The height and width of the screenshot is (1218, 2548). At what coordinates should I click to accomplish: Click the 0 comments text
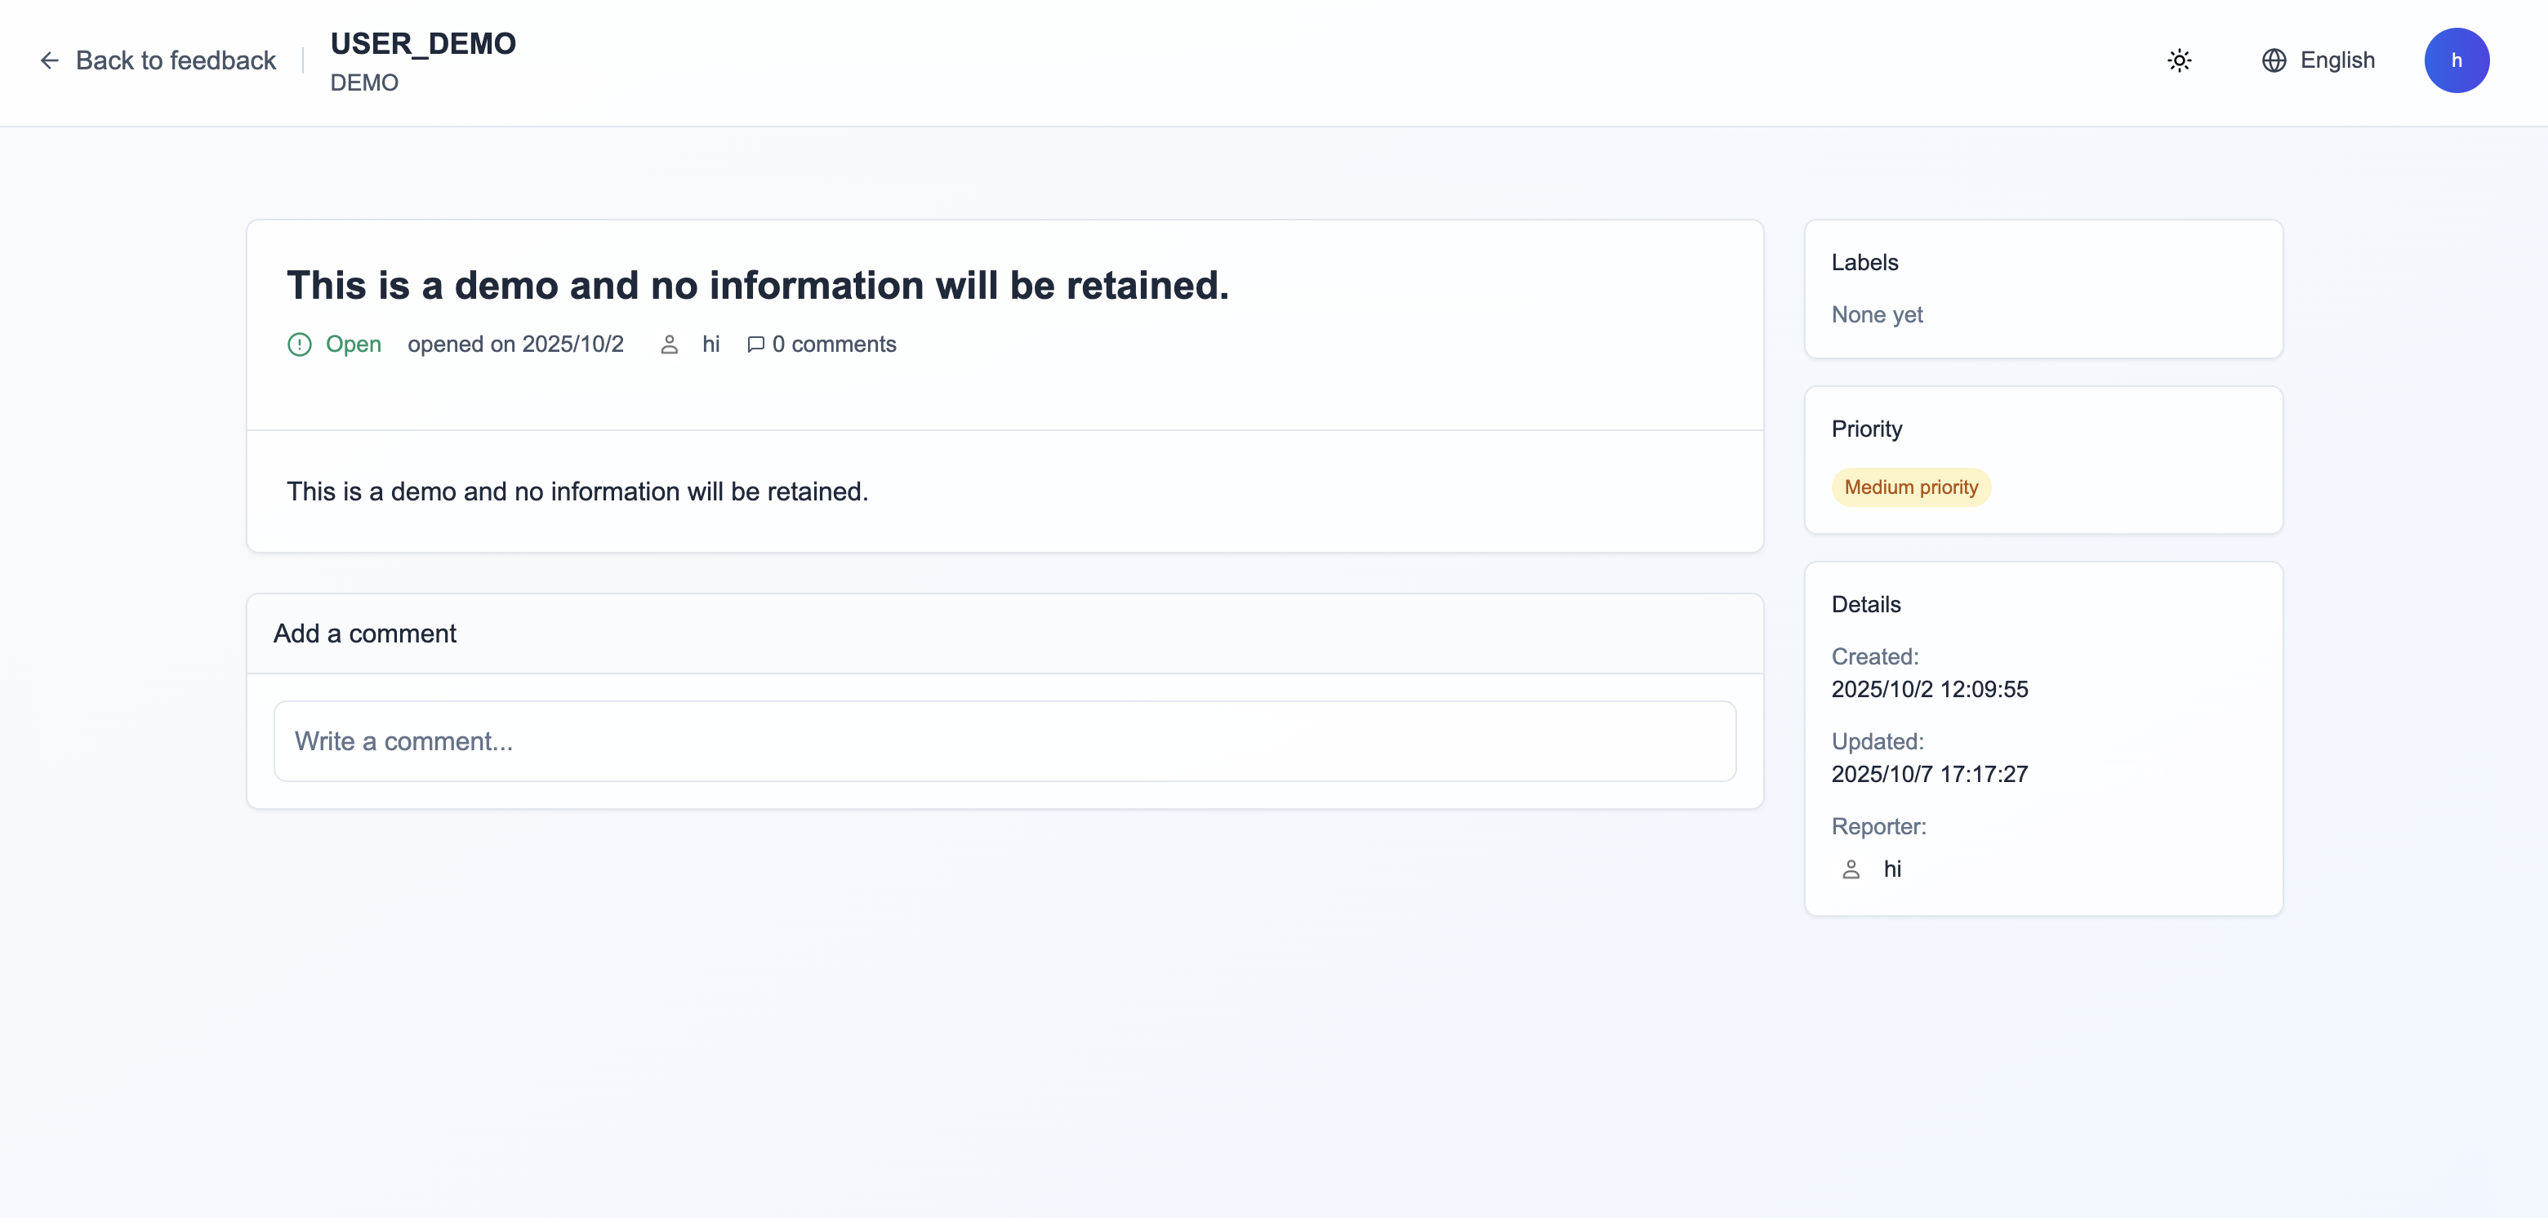tap(834, 344)
